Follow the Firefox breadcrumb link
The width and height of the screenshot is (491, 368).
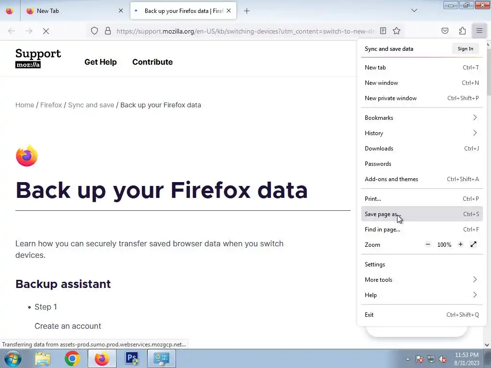(x=51, y=105)
